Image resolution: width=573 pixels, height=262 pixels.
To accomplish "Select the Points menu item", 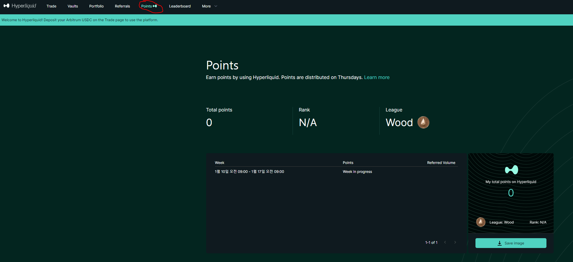I will pyautogui.click(x=149, y=6).
